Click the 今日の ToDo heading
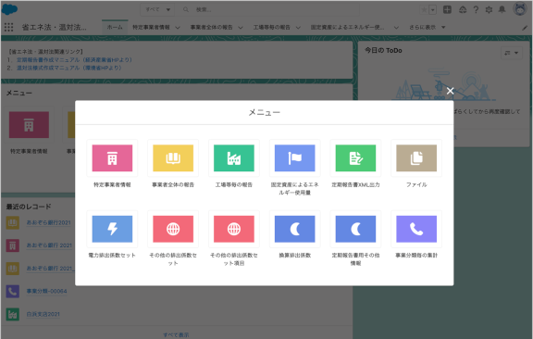Image resolution: width=533 pixels, height=339 pixels. coord(383,50)
